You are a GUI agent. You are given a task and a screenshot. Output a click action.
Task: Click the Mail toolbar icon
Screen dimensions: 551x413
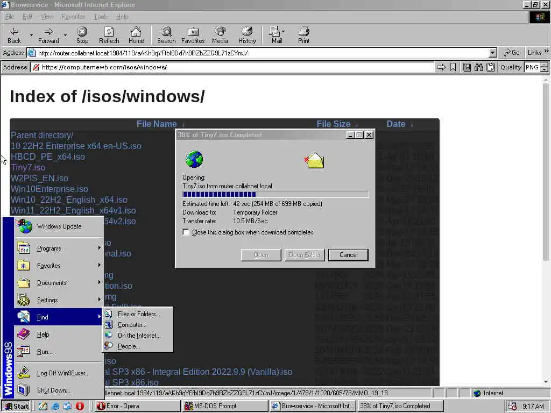coord(275,32)
